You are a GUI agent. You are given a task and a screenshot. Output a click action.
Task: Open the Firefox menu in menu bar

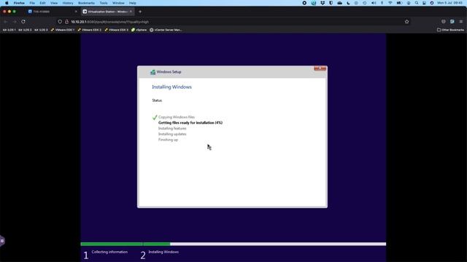pyautogui.click(x=19, y=3)
